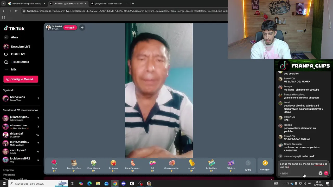Send the es maíz gift

(x=192, y=165)
